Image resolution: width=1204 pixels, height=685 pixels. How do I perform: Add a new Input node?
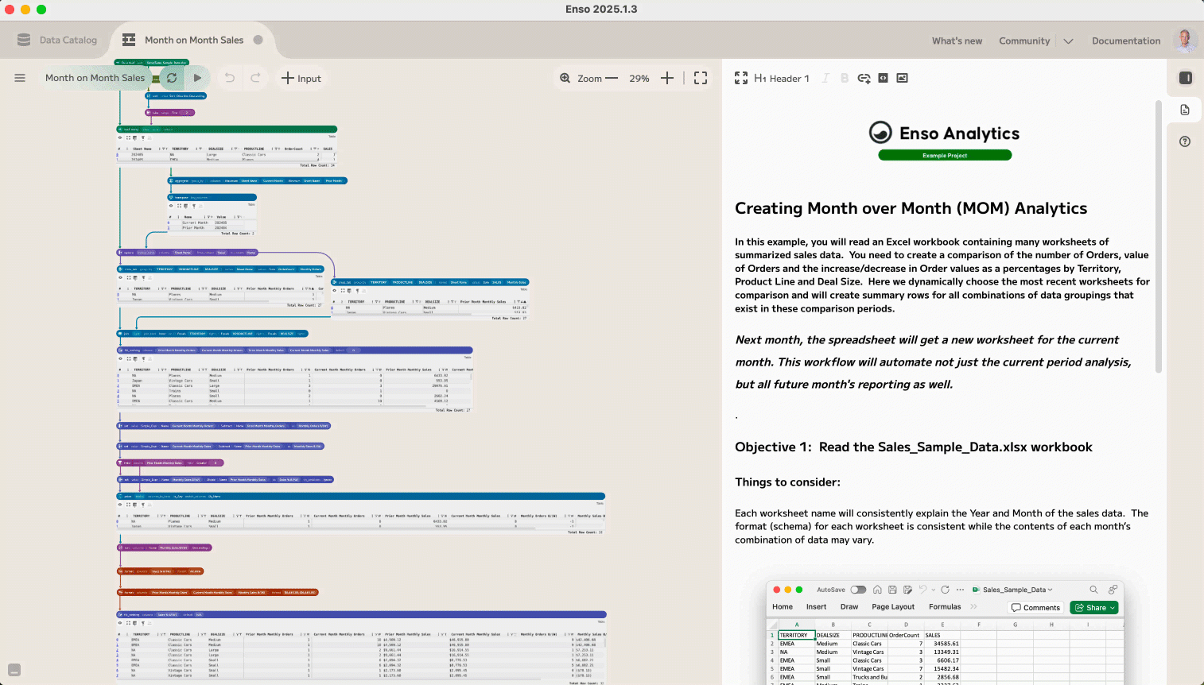pyautogui.click(x=301, y=78)
